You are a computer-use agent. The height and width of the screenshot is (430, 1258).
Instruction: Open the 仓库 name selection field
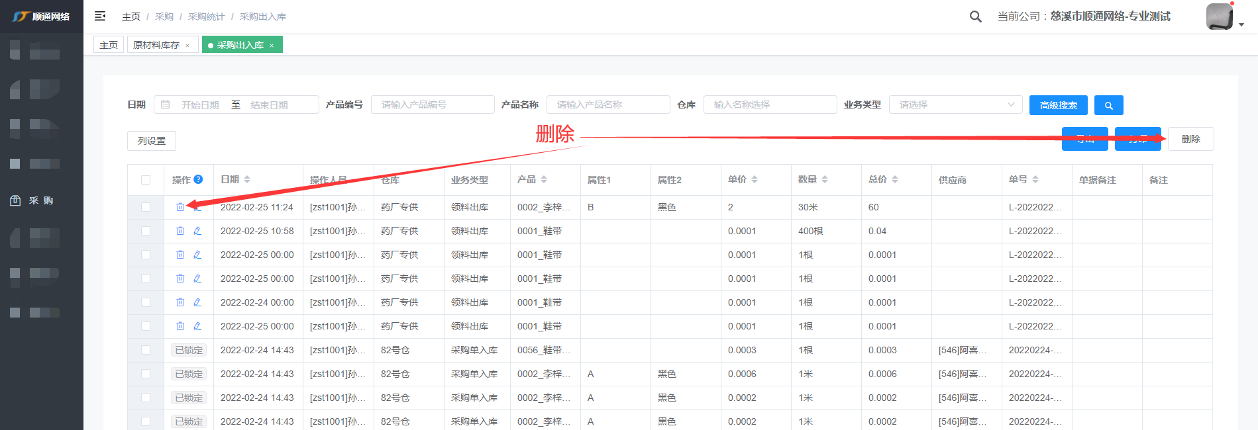770,105
